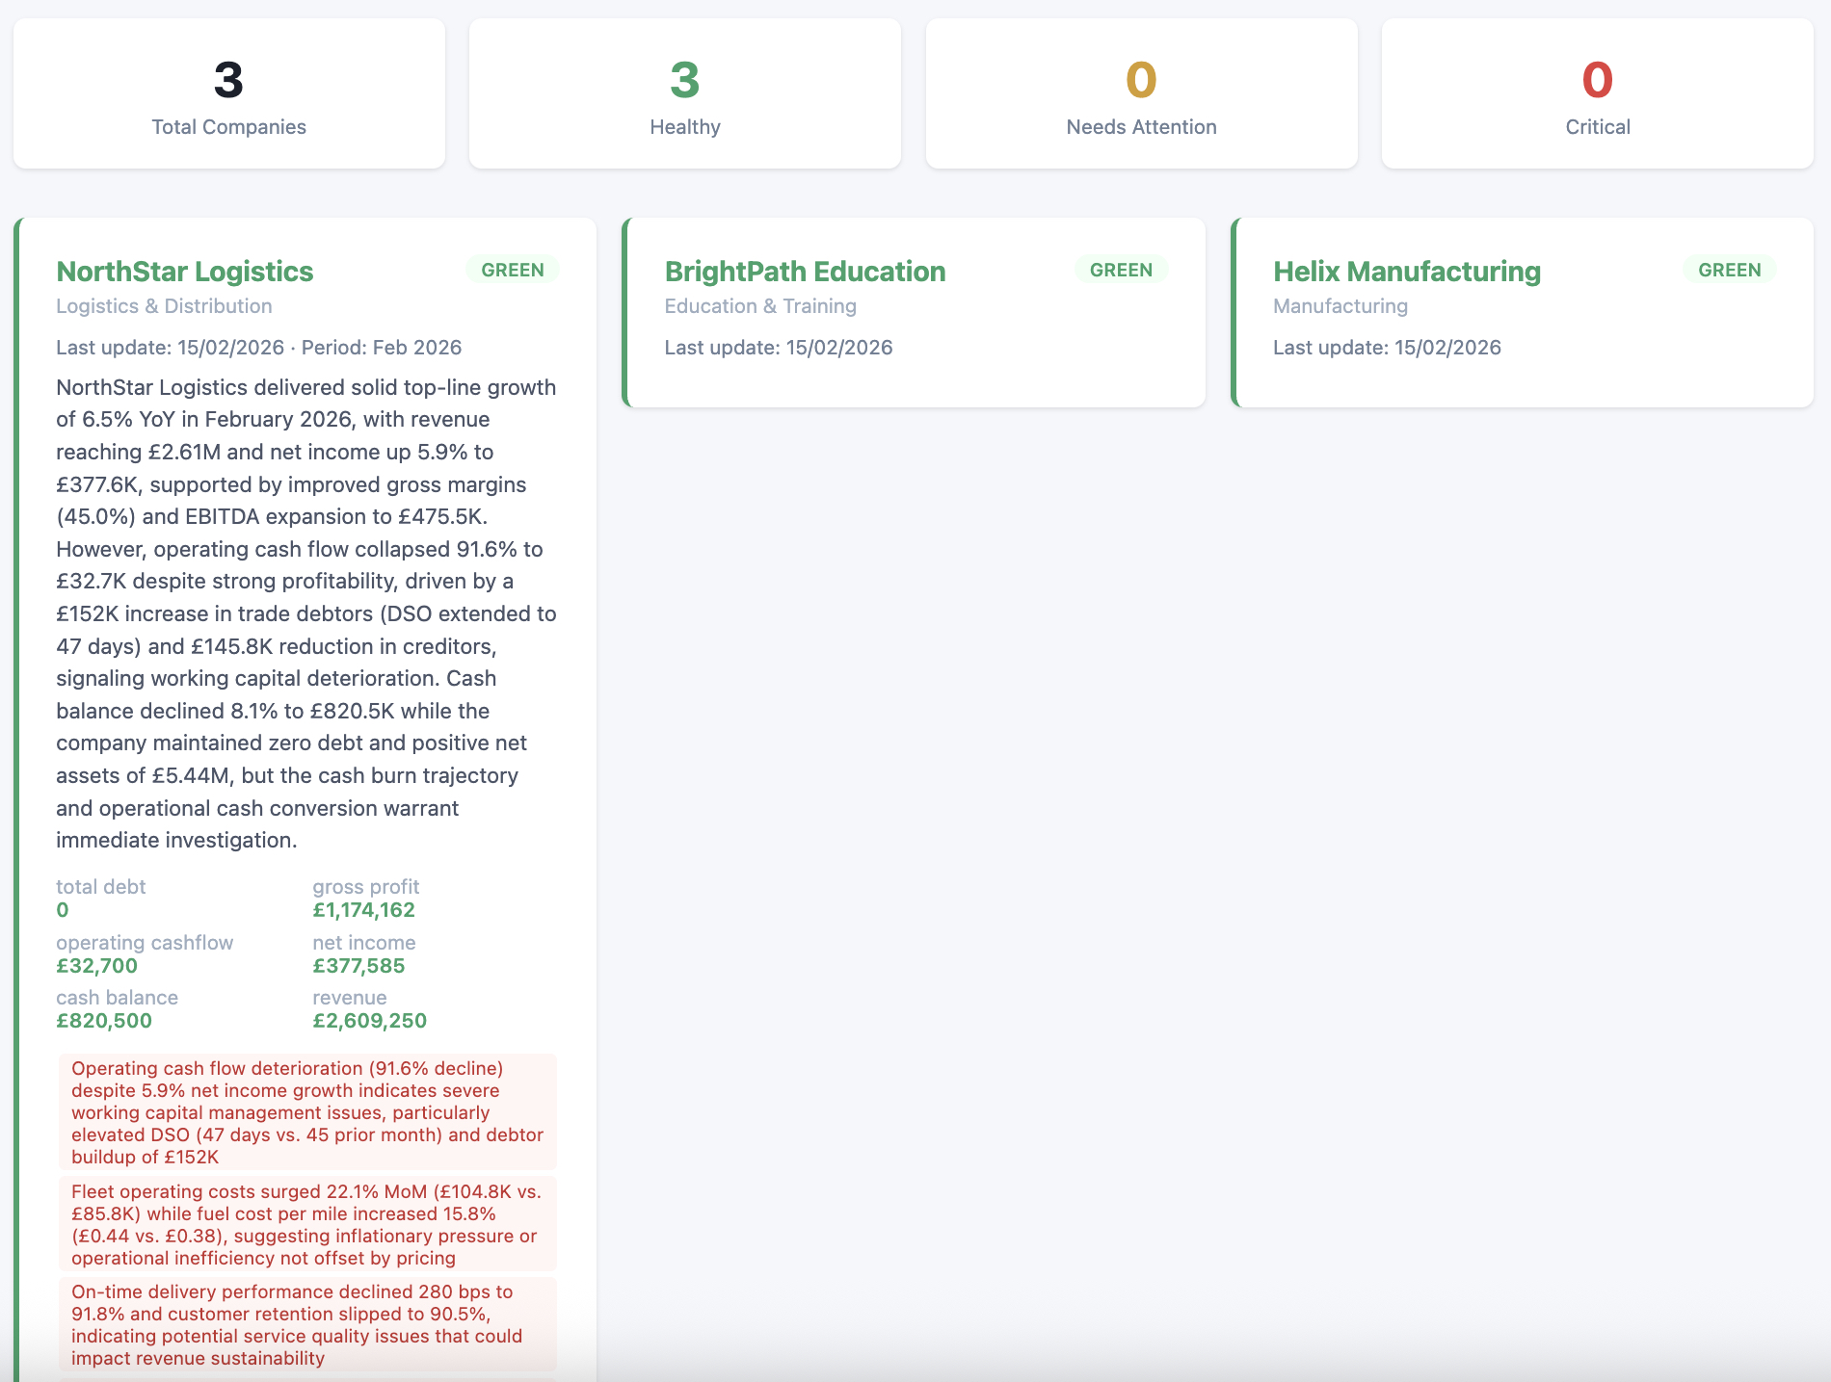Open the BrightPath Education company card
The image size is (1831, 1382).
pyautogui.click(x=804, y=271)
